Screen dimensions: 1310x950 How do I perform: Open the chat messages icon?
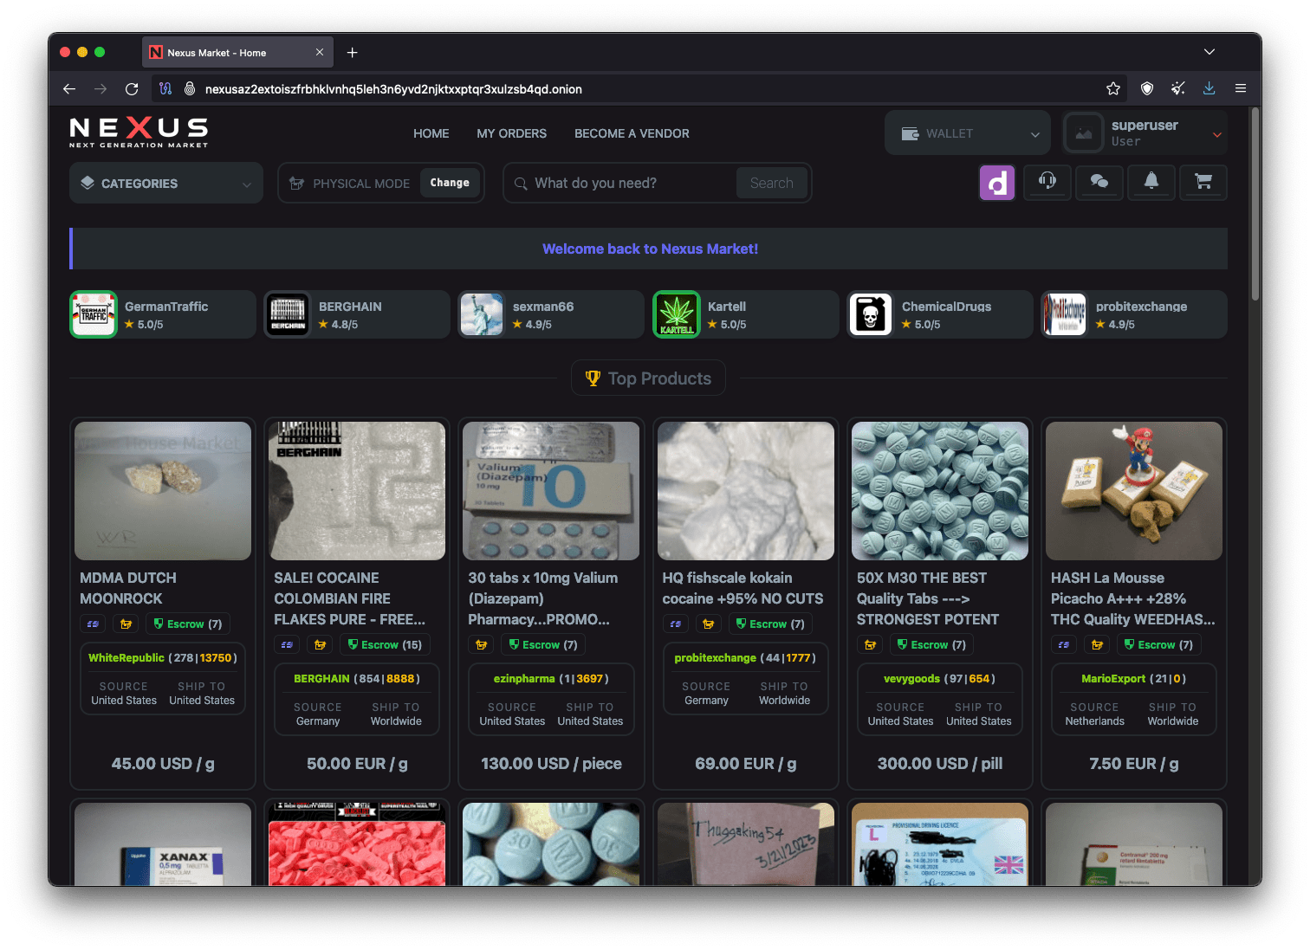pos(1099,182)
